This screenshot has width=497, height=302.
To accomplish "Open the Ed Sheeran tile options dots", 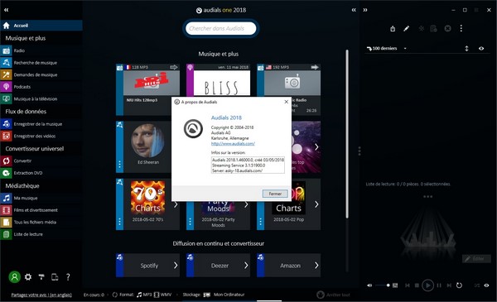I will tap(119, 165).
